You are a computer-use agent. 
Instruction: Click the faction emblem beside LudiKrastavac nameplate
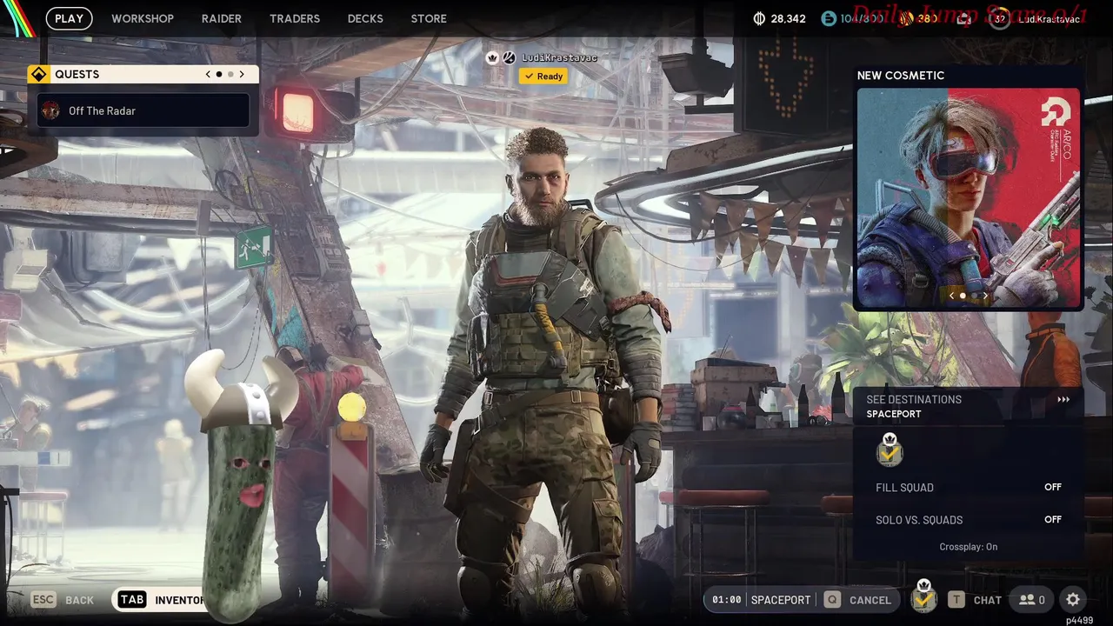510,57
